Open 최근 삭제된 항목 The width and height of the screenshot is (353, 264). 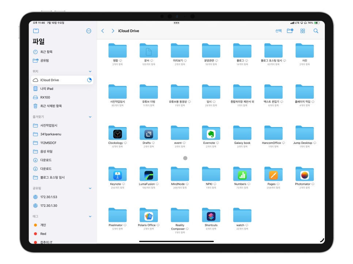click(x=62, y=106)
